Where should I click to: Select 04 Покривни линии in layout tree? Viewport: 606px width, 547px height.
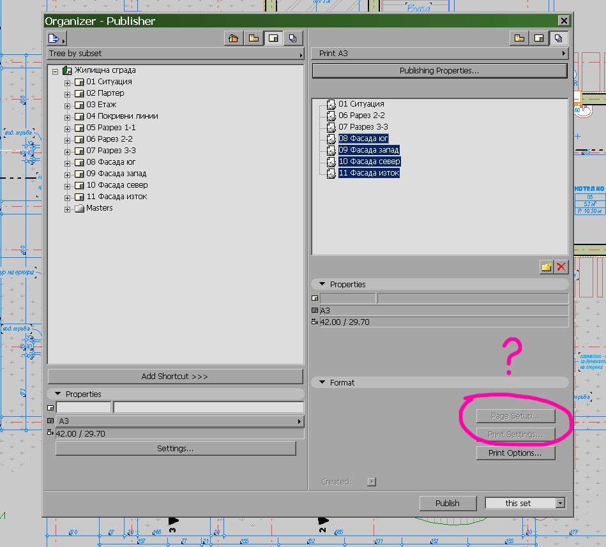(x=122, y=116)
